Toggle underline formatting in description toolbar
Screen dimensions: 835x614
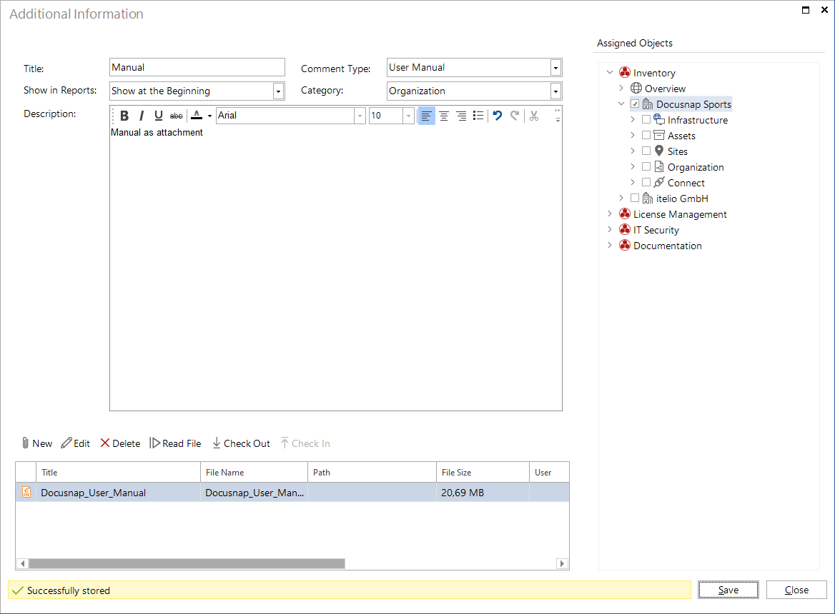pos(158,116)
